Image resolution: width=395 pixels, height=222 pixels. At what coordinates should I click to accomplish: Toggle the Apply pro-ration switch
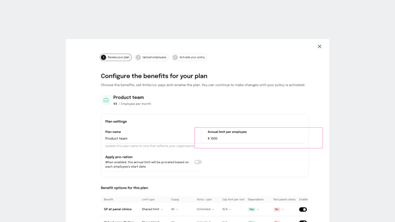click(198, 162)
